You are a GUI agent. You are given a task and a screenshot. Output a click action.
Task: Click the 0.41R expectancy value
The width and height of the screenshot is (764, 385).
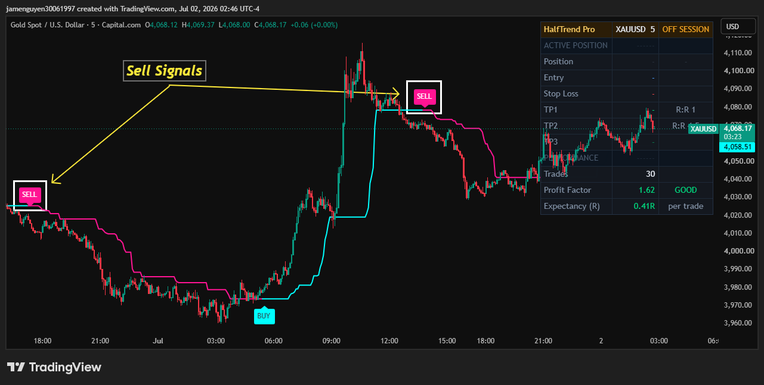click(644, 206)
